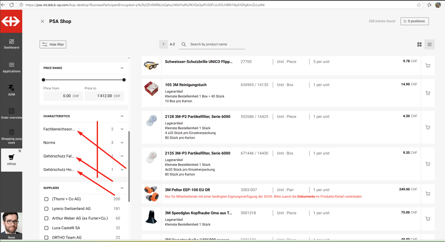Add Schweisser-Schutzbrille UNICO to cart

coord(428,66)
